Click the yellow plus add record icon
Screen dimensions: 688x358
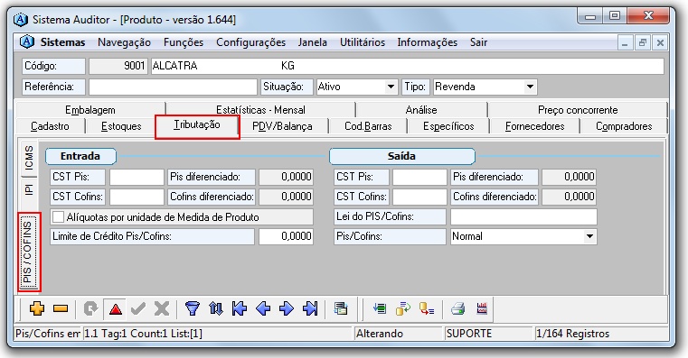point(37,308)
